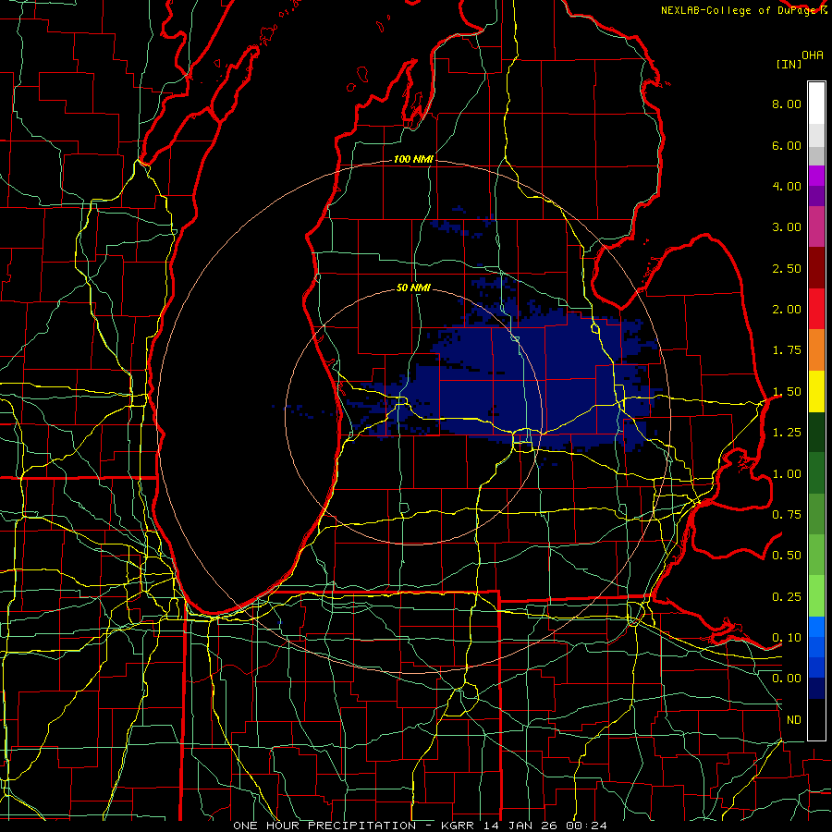Viewport: 832px width, 832px height.
Task: Click the 0.00 legend value
Action: [787, 679]
